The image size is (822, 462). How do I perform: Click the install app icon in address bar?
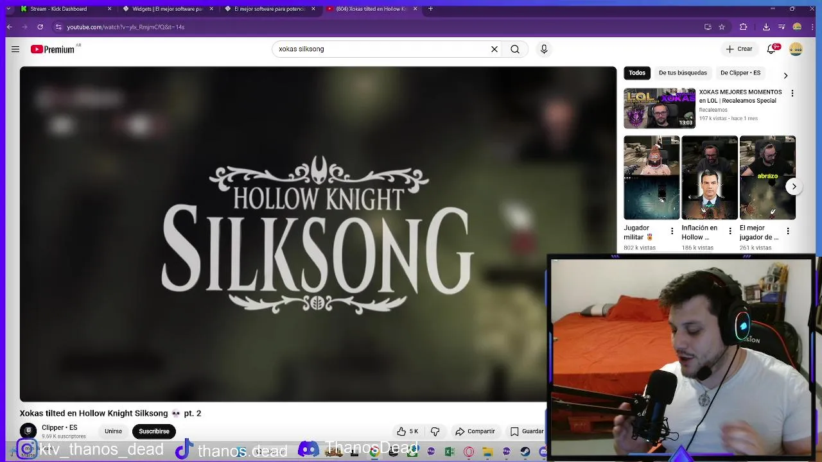(708, 27)
